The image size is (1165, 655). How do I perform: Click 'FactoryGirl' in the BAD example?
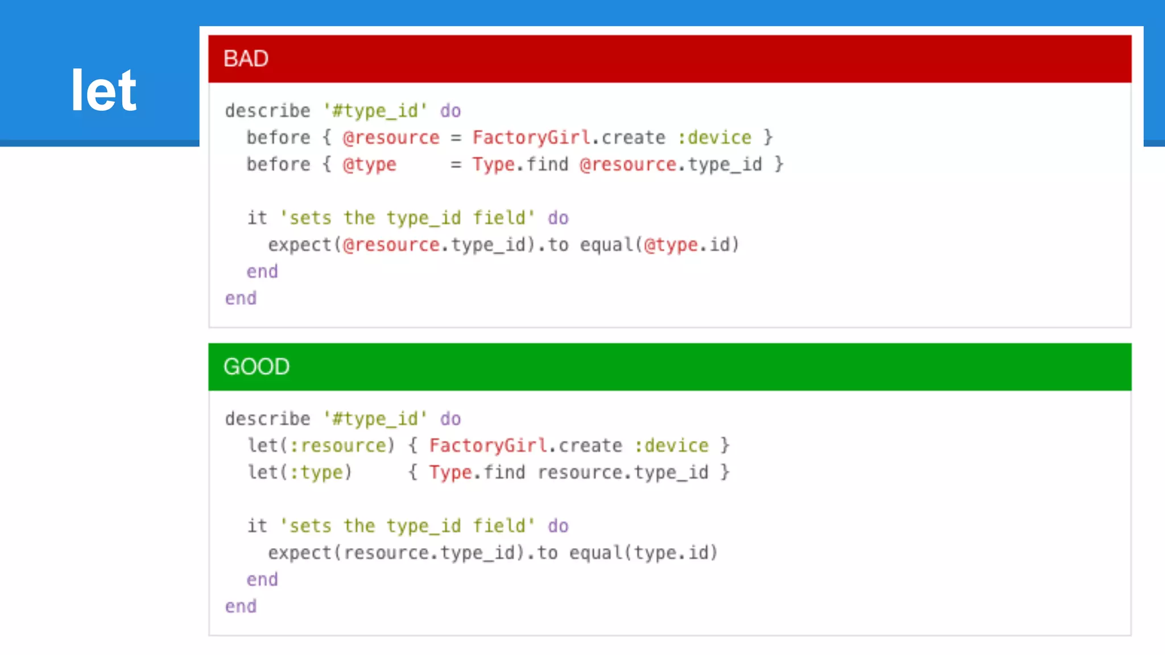[531, 138]
